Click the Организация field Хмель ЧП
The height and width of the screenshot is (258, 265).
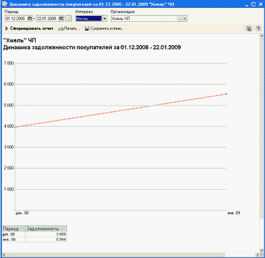click(x=144, y=19)
